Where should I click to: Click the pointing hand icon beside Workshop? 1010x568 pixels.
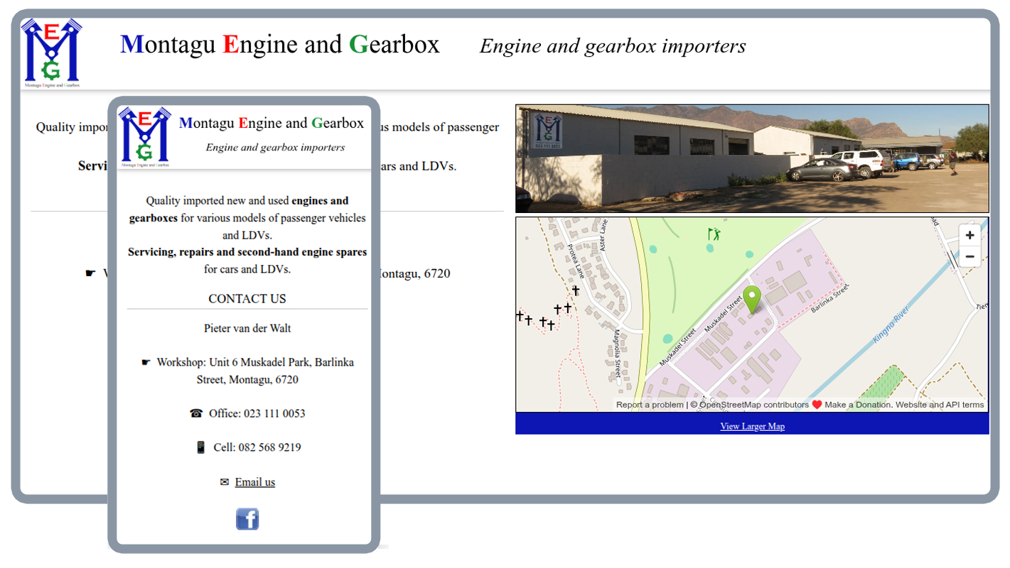coord(146,362)
